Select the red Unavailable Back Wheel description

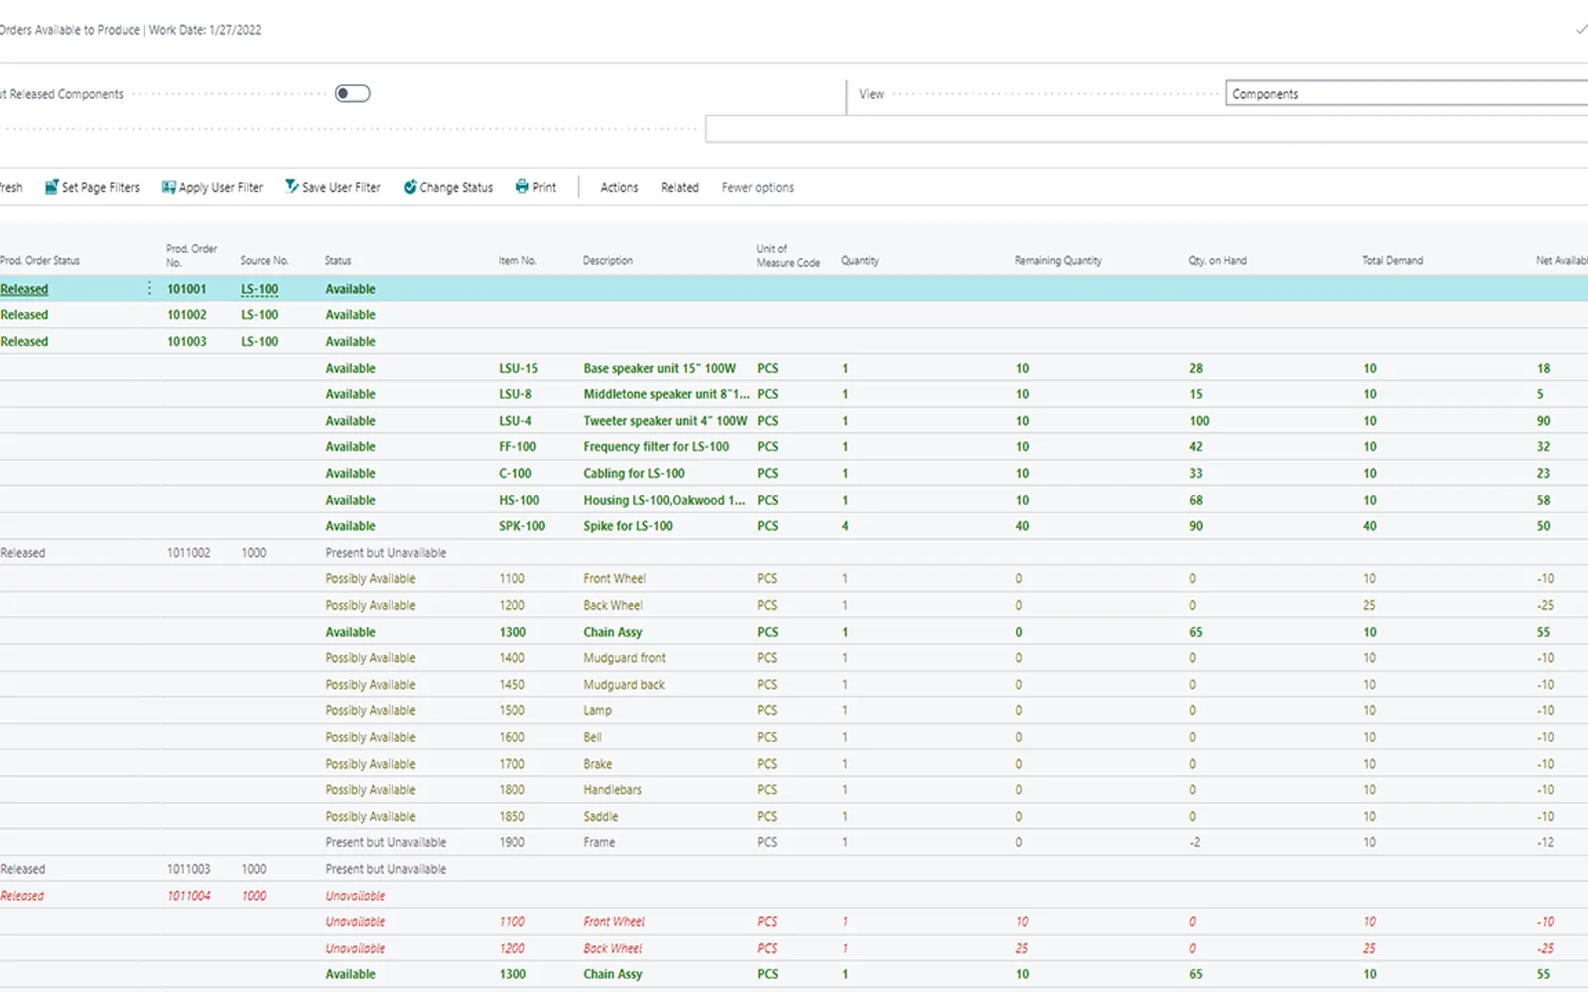pyautogui.click(x=612, y=948)
